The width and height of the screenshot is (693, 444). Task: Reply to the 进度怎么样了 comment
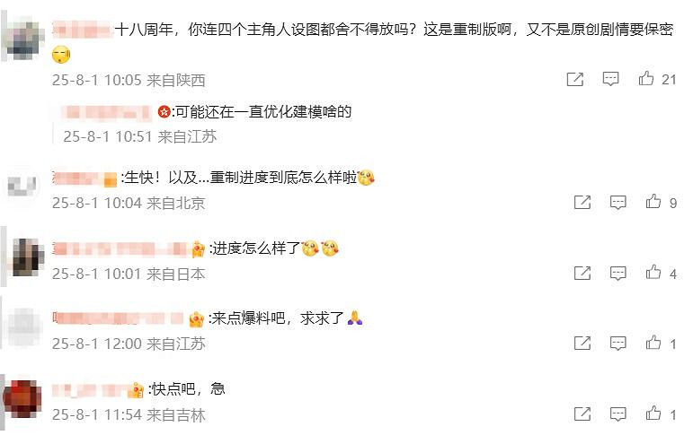(x=617, y=274)
